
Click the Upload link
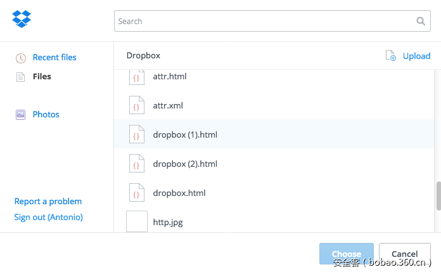(x=416, y=56)
